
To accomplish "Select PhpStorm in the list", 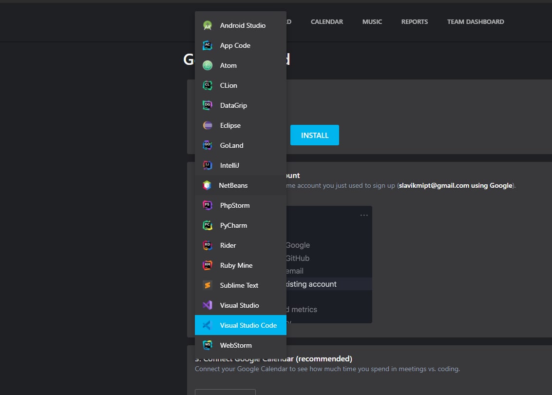I will click(241, 205).
